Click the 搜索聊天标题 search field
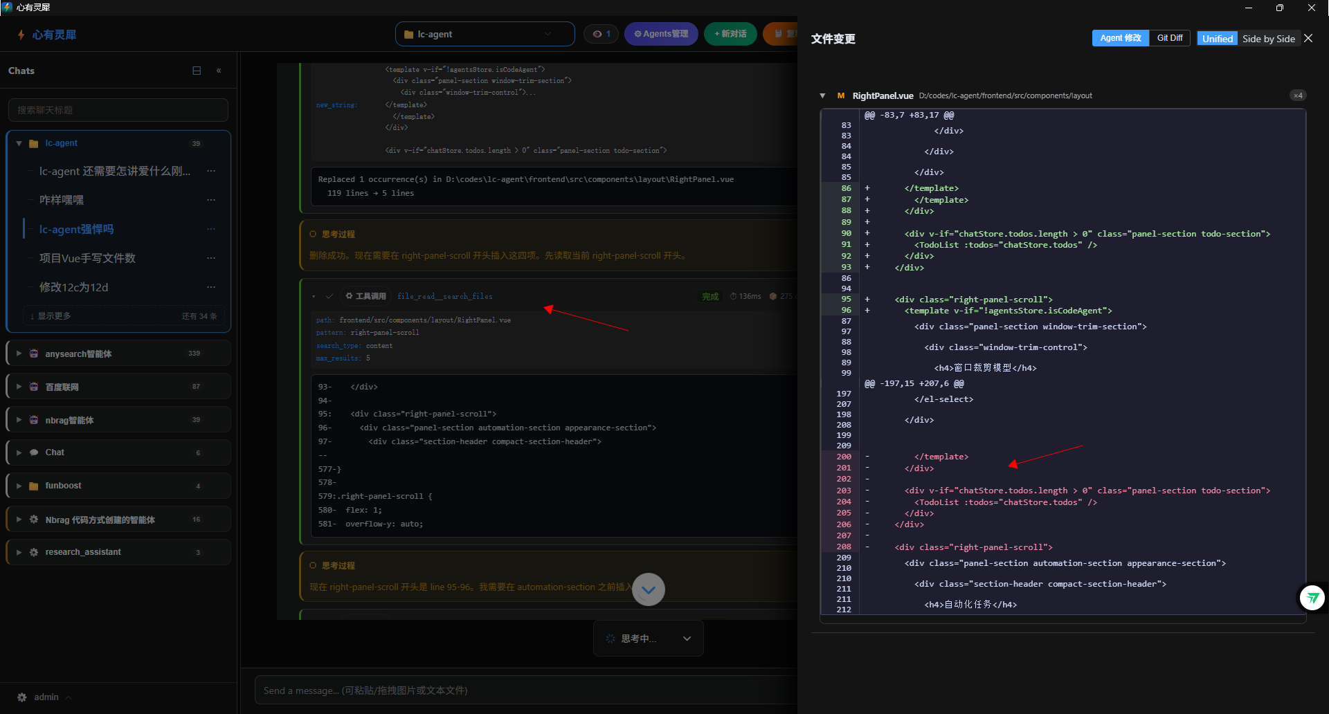Viewport: 1329px width, 714px height. coord(118,110)
